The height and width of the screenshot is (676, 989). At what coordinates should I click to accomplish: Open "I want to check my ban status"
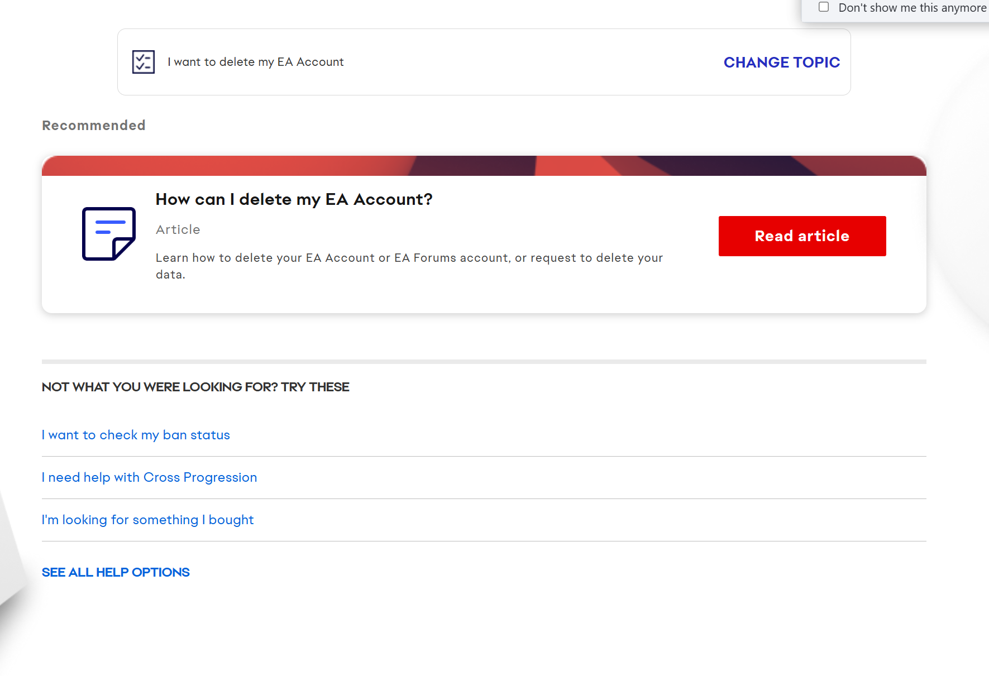[x=136, y=435]
